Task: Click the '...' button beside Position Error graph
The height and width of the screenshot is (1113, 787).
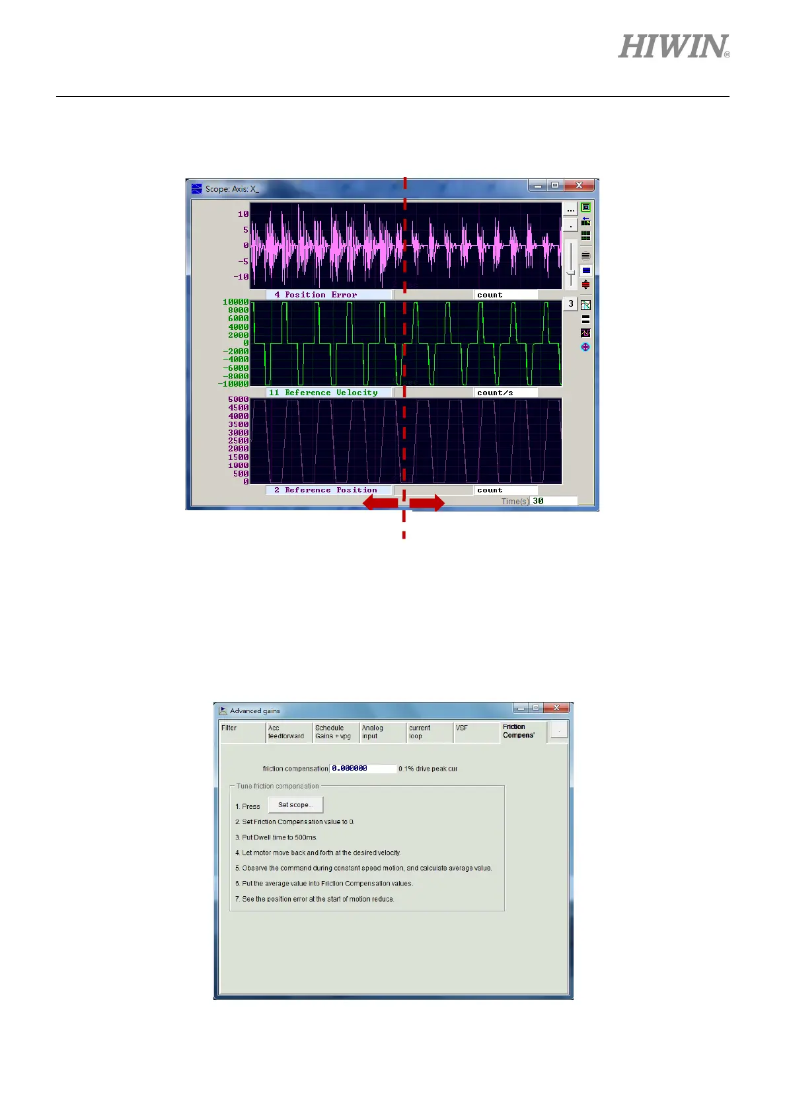Action: 570,210
